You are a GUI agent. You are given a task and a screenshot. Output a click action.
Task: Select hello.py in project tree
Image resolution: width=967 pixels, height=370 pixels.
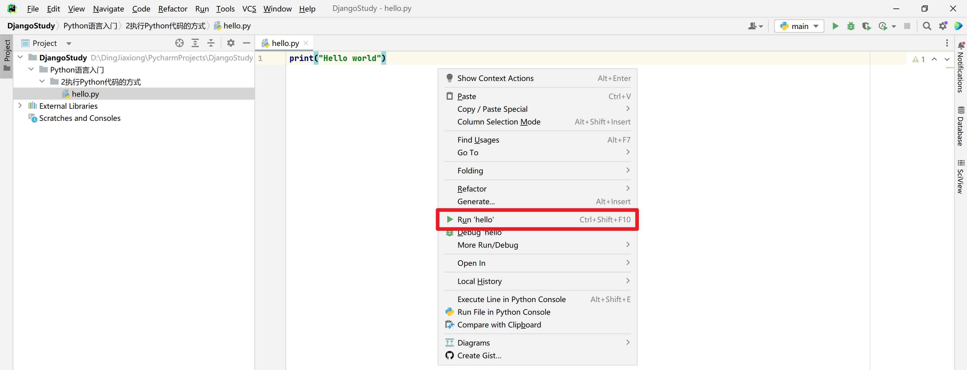(85, 94)
